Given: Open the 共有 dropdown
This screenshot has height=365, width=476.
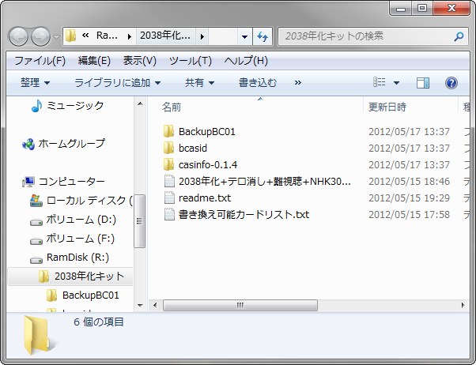Looking at the screenshot, I should point(199,82).
